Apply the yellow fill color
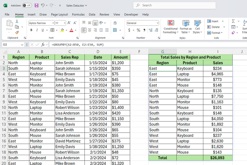 pyautogui.click(x=62, y=30)
